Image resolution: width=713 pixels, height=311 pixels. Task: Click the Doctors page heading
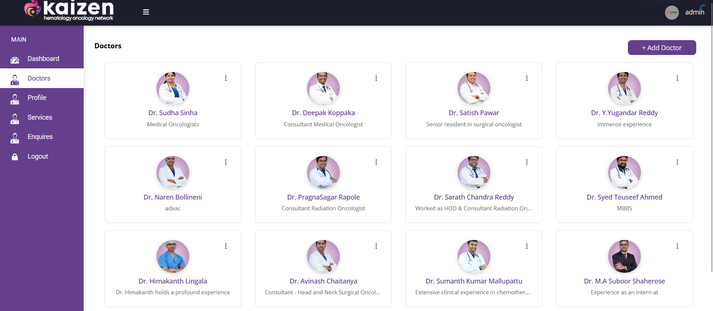pos(108,46)
